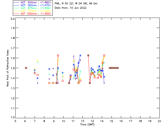
Task: Click the x-axis tick label 5
Action: click(15, 121)
